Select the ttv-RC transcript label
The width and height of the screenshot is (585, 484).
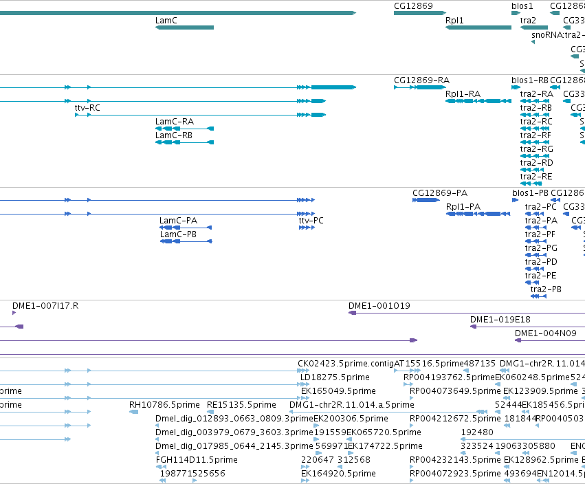[x=87, y=108]
